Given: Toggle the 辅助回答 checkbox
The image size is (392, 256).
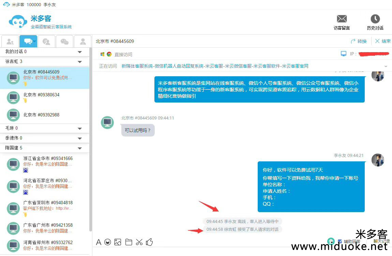Looking at the screenshot, I should (340, 241).
